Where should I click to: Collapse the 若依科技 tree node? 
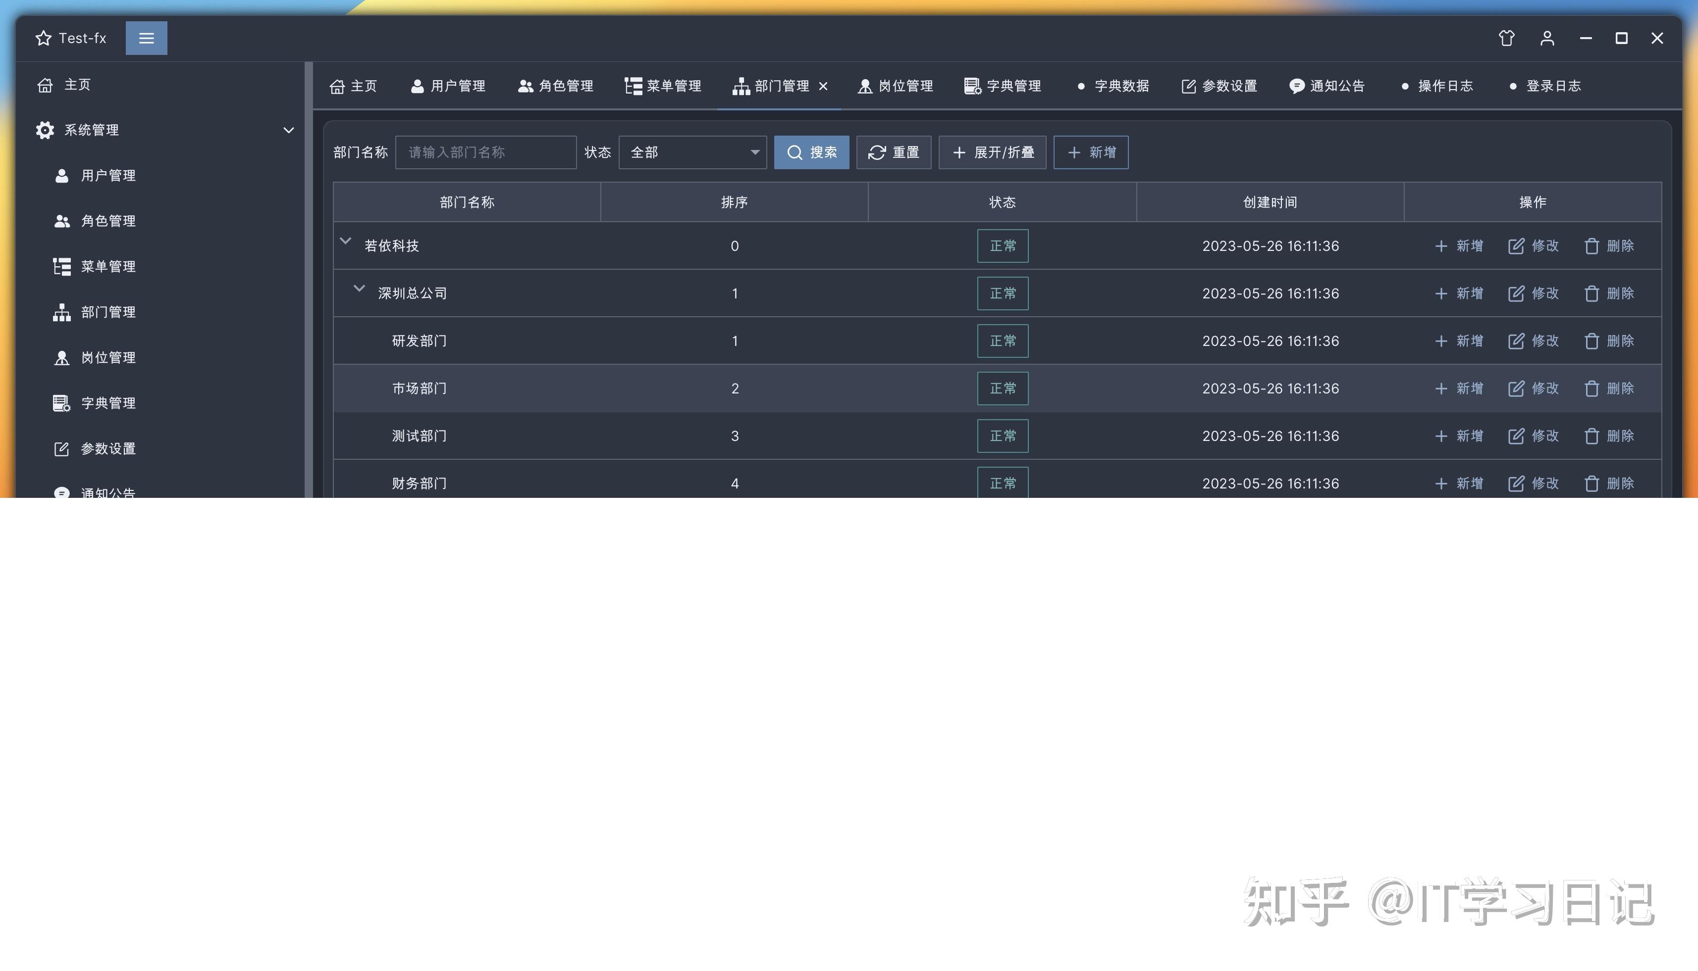pyautogui.click(x=345, y=242)
